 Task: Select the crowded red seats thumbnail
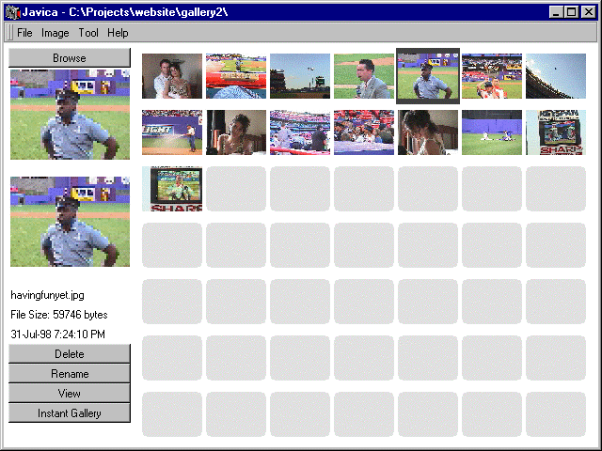point(364,132)
